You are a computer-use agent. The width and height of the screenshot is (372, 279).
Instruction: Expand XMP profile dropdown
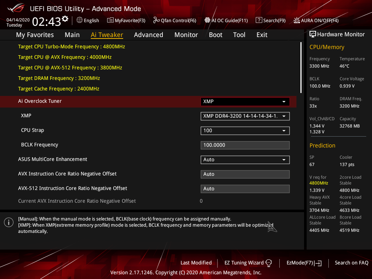coord(245,116)
